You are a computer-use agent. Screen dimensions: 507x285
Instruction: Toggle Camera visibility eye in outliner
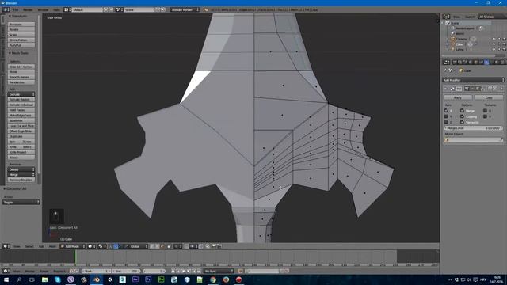(494, 39)
